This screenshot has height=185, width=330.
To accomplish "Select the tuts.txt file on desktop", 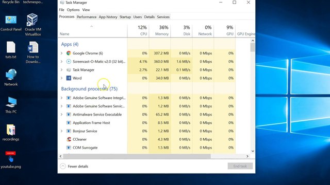I will pos(11,50).
